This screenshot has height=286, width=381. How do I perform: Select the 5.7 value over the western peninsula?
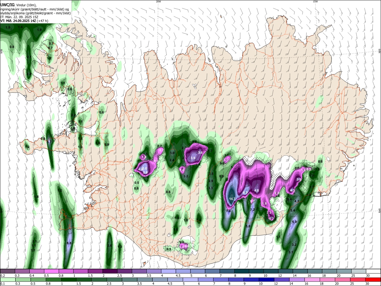pos(49,142)
